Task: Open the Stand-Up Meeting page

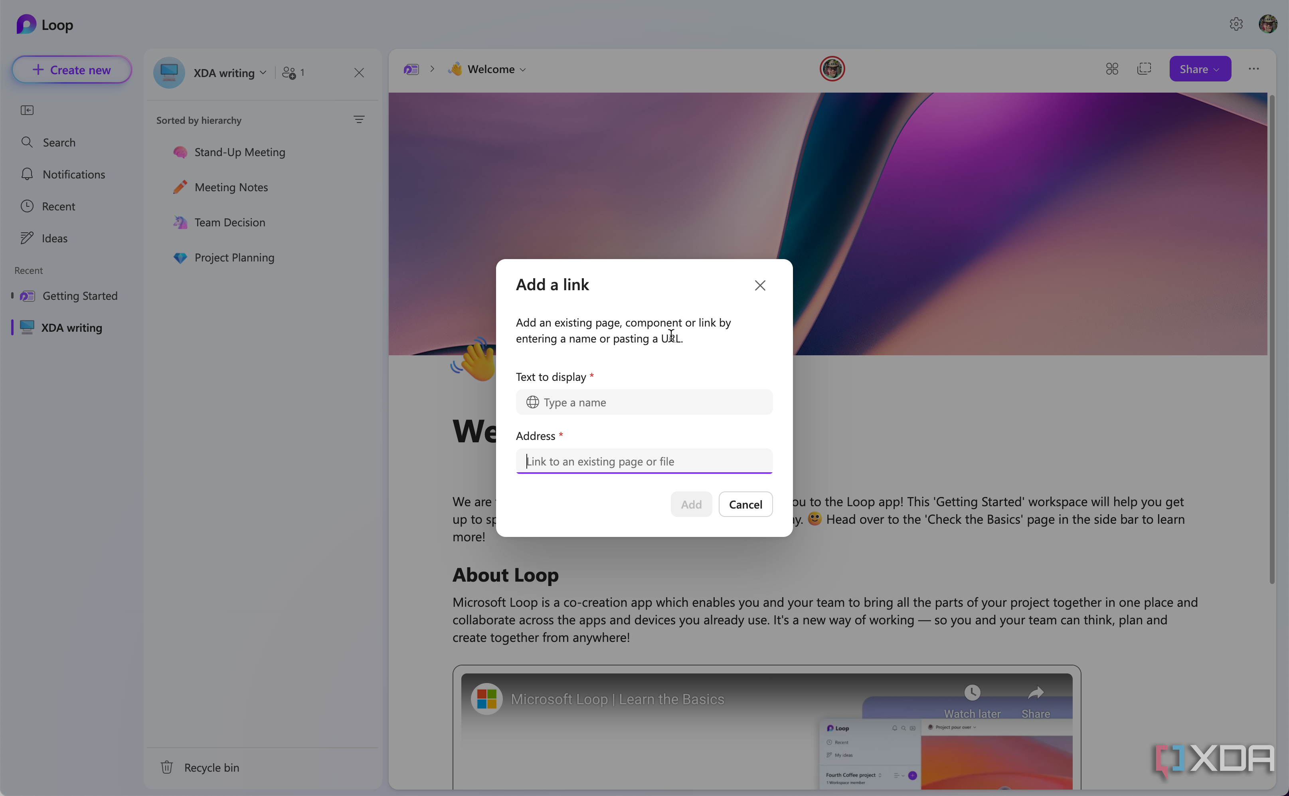Action: (239, 152)
